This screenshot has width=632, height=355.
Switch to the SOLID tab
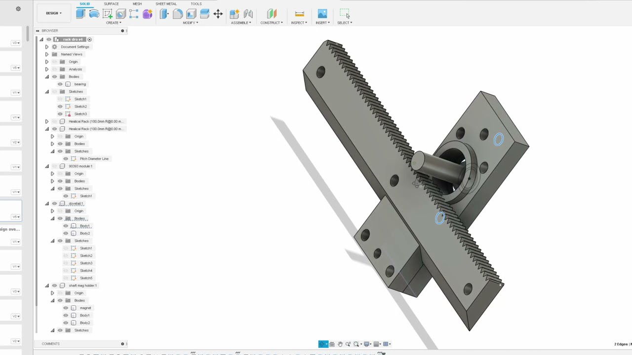(x=85, y=4)
